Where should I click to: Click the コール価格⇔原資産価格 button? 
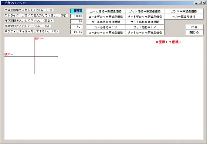pyautogui.click(x=106, y=11)
